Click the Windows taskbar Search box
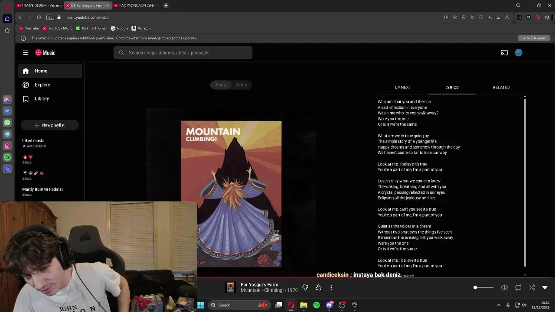 point(240,305)
